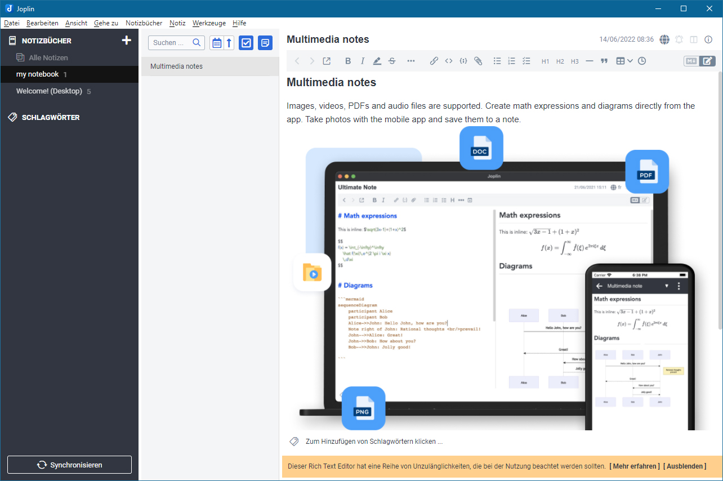This screenshot has width=723, height=481.
Task: Click the Synchronisieren button
Action: tap(69, 465)
